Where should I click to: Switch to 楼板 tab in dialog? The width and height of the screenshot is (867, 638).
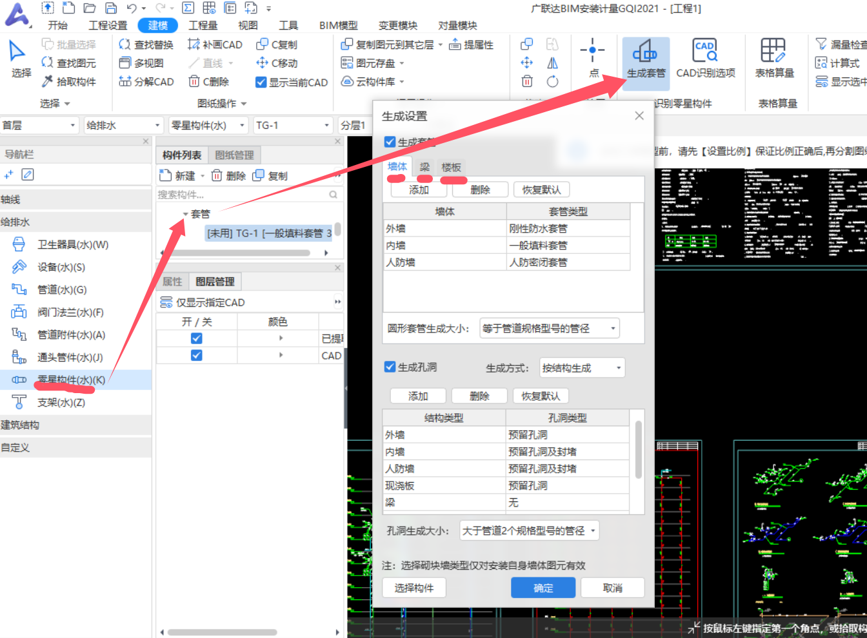[451, 168]
